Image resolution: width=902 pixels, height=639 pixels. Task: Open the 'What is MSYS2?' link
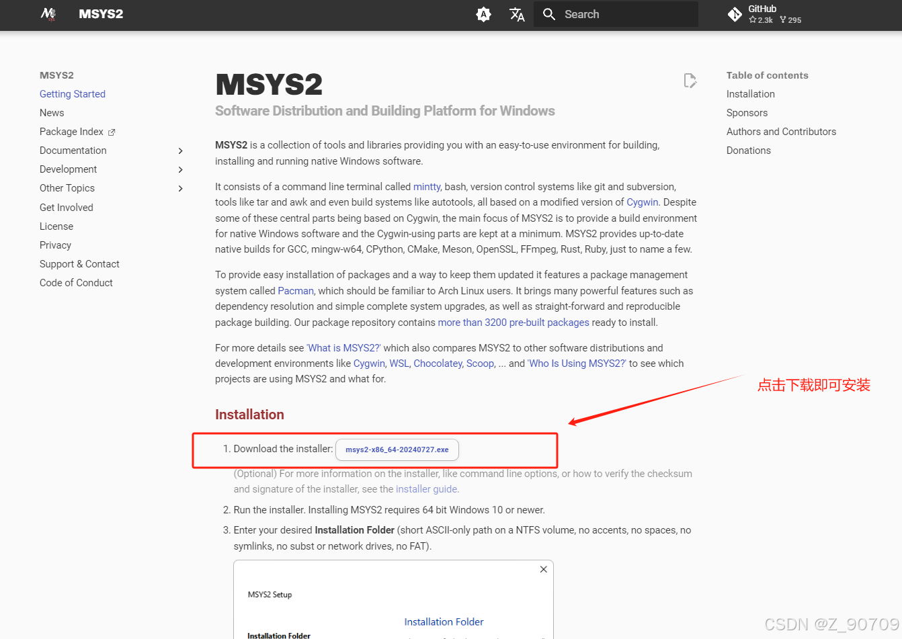[343, 348]
